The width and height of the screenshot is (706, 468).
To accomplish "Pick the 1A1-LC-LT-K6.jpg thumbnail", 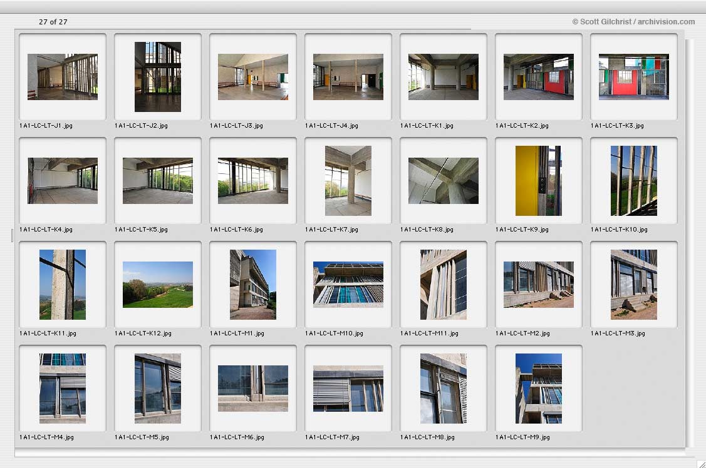I will [253, 181].
